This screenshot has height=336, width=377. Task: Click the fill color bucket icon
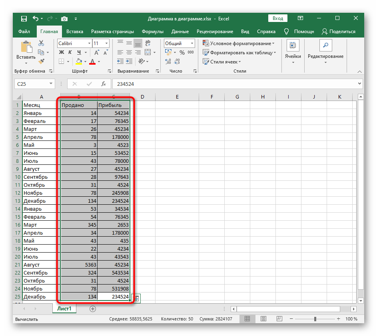[79, 61]
